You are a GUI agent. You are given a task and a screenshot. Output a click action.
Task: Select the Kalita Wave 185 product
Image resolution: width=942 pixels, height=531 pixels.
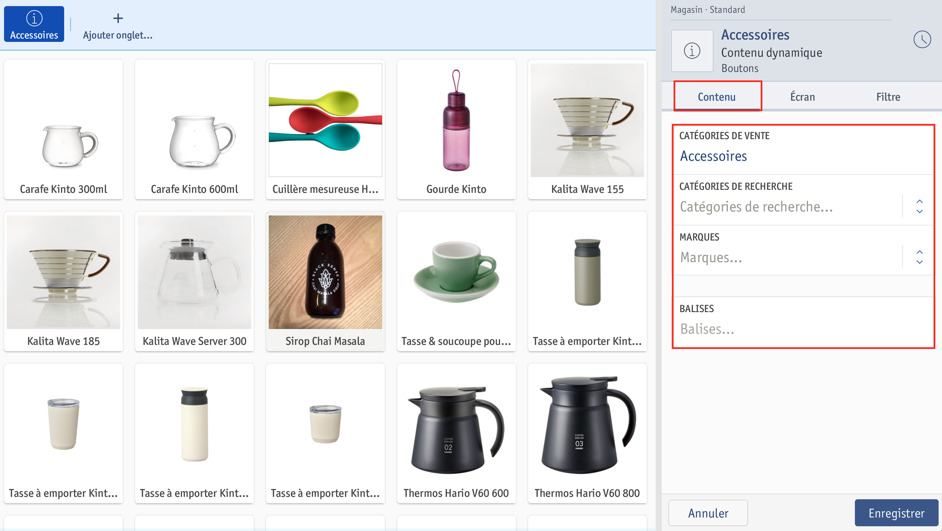point(63,281)
